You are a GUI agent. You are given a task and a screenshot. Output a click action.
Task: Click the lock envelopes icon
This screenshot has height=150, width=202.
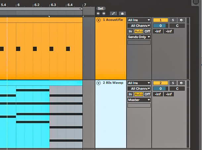pos(122,13)
